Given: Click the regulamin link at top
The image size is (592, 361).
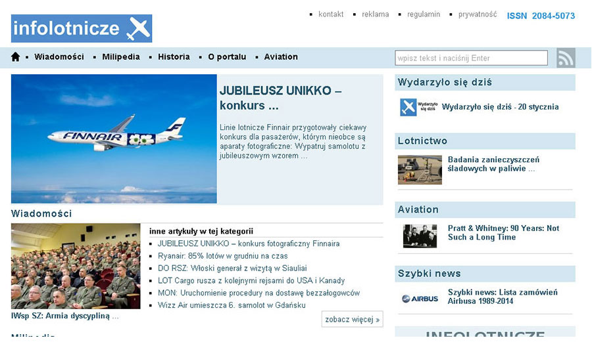Looking at the screenshot, I should [424, 14].
